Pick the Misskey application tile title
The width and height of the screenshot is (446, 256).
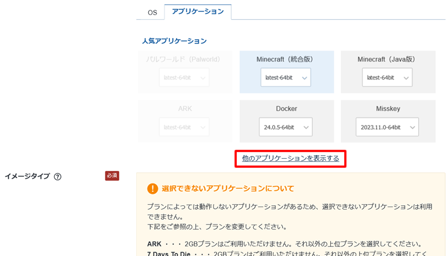[x=387, y=109]
